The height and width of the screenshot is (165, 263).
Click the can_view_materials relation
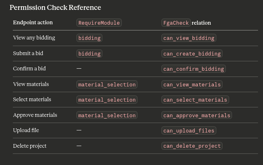click(x=192, y=84)
